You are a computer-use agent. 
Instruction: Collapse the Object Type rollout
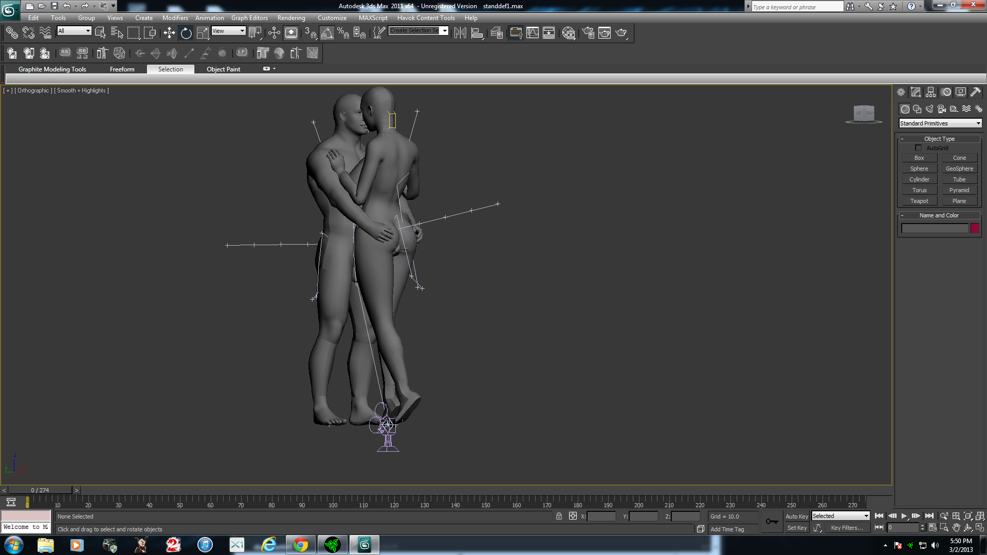pos(939,139)
